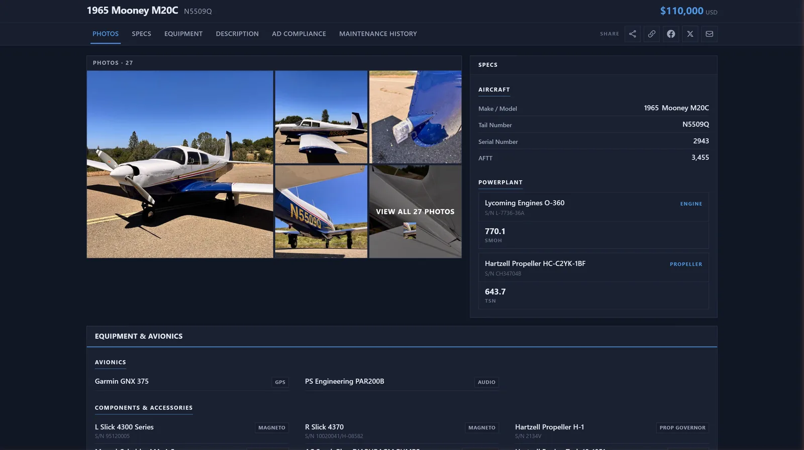The height and width of the screenshot is (450, 804).
Task: Open the N5509Q tail number photo
Action: click(x=321, y=211)
